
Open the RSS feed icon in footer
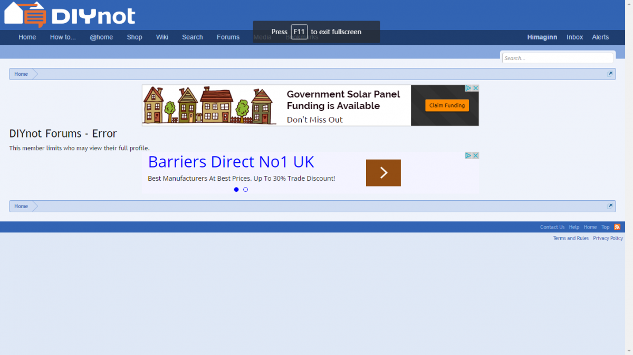pos(617,227)
